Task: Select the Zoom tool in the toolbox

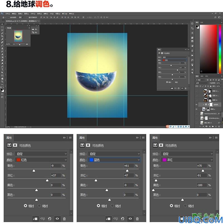Action: [x=2, y=81]
